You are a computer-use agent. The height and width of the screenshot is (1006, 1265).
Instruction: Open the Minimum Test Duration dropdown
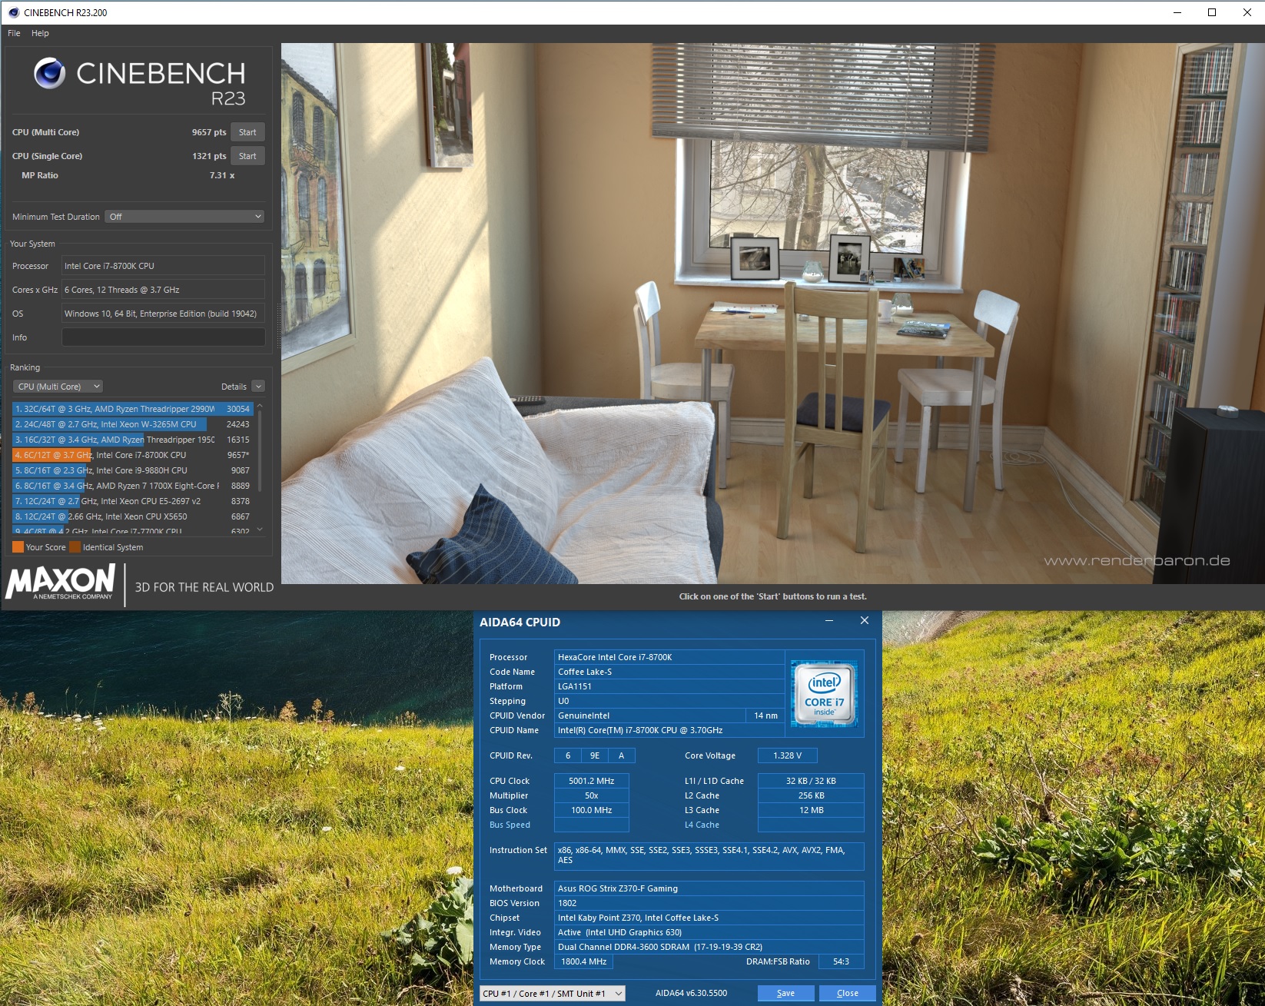[x=184, y=217]
